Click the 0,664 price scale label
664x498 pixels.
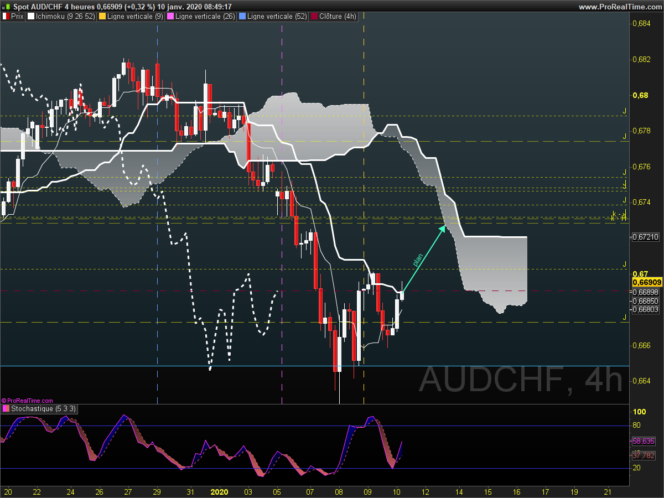(x=641, y=381)
